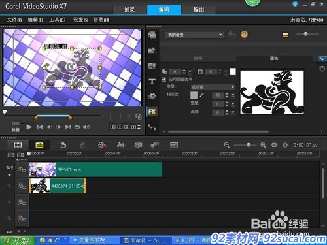Viewport: 327px width, 245px height.
Task: Open the File menu
Action: (14, 20)
